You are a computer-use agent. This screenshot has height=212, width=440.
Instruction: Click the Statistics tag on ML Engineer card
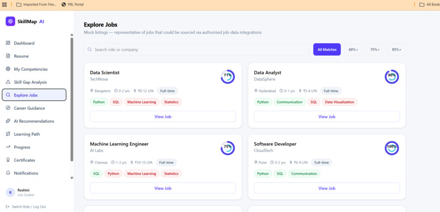(171, 174)
